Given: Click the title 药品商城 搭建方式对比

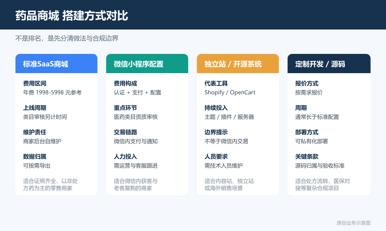Looking at the screenshot, I should (x=72, y=15).
